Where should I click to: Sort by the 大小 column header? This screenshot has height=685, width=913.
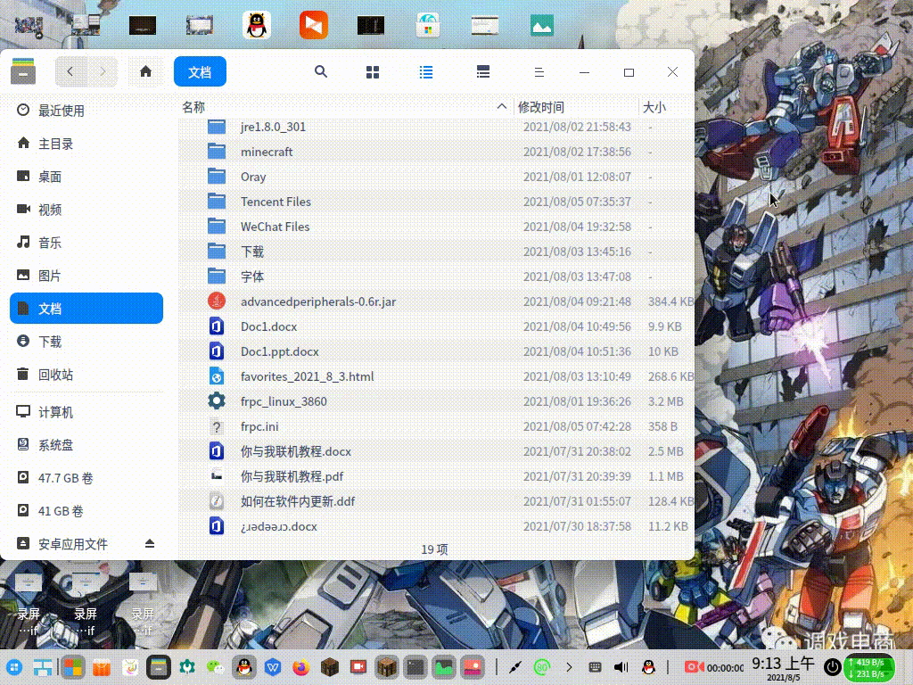[654, 107]
